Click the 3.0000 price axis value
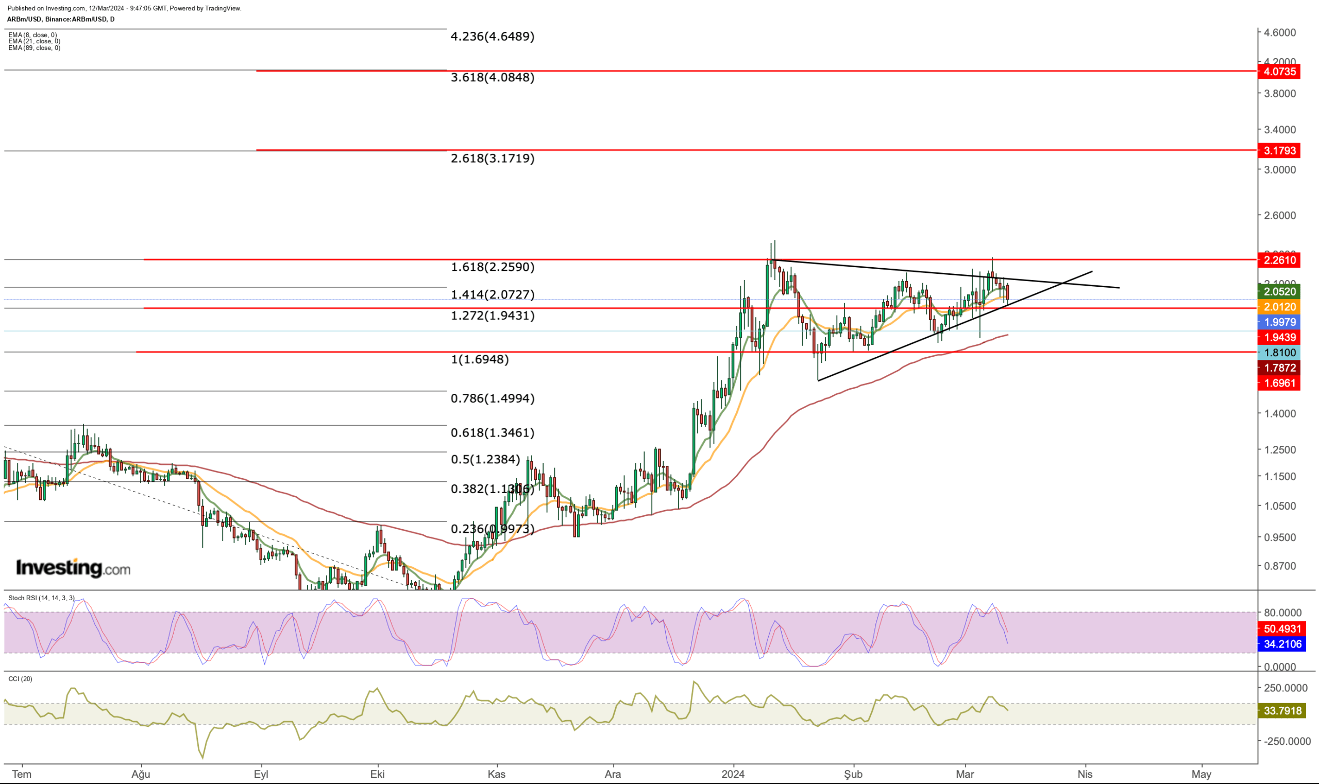Image resolution: width=1319 pixels, height=784 pixels. [1280, 169]
